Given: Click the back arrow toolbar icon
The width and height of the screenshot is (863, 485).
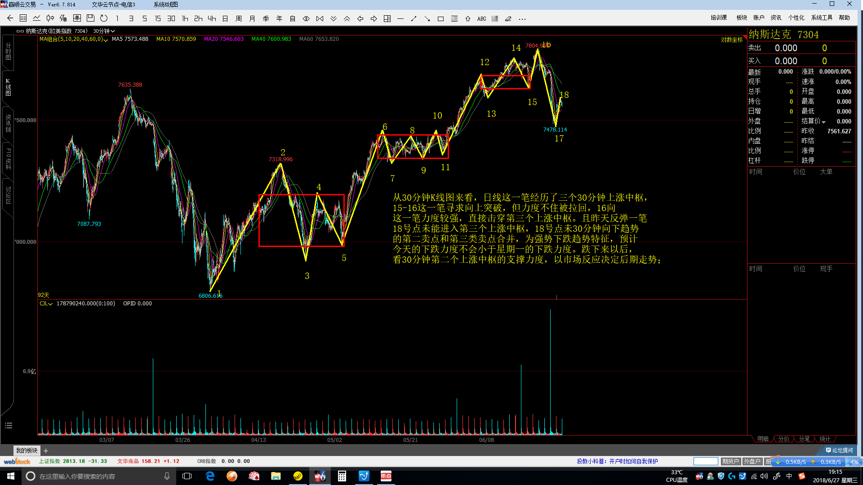Looking at the screenshot, I should point(10,18).
